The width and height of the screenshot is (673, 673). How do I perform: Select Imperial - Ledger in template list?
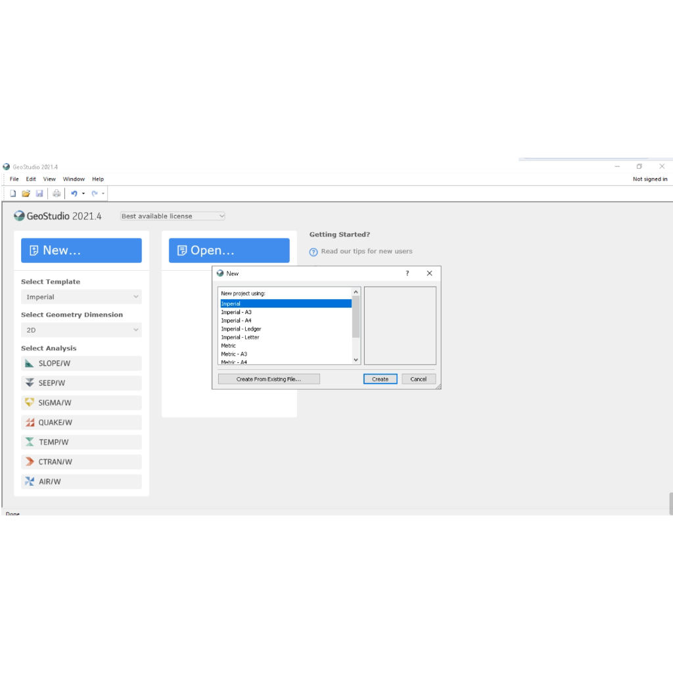coord(241,329)
